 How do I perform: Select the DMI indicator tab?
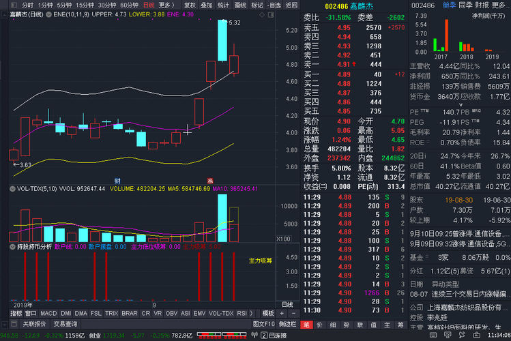[65, 313]
